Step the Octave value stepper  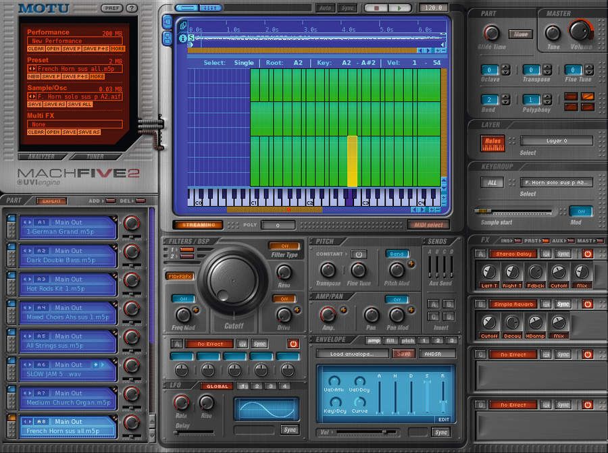point(505,70)
